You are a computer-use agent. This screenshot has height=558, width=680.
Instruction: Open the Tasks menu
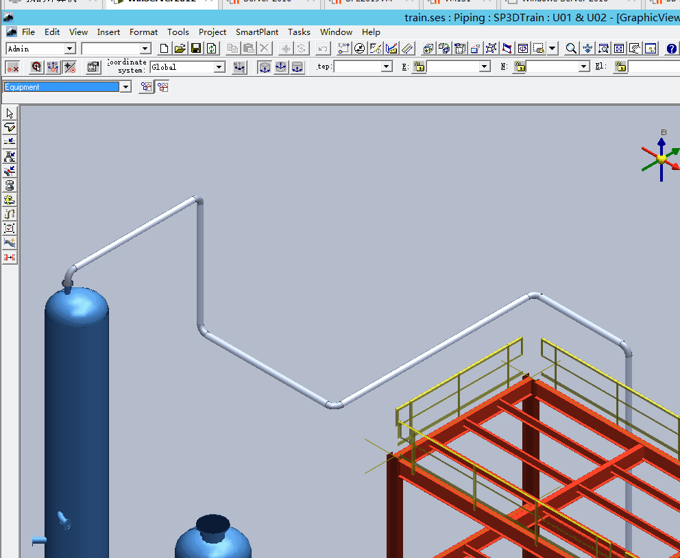300,32
